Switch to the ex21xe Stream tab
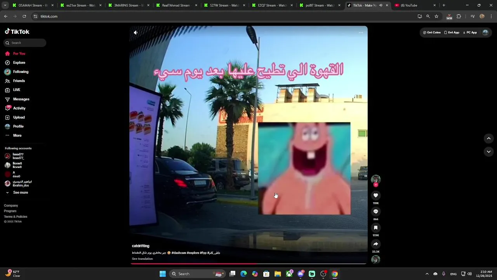This screenshot has width=497, height=280. [80, 5]
